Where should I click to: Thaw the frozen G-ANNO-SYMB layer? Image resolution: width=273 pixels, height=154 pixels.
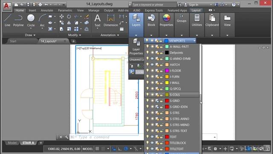click(x=152, y=59)
